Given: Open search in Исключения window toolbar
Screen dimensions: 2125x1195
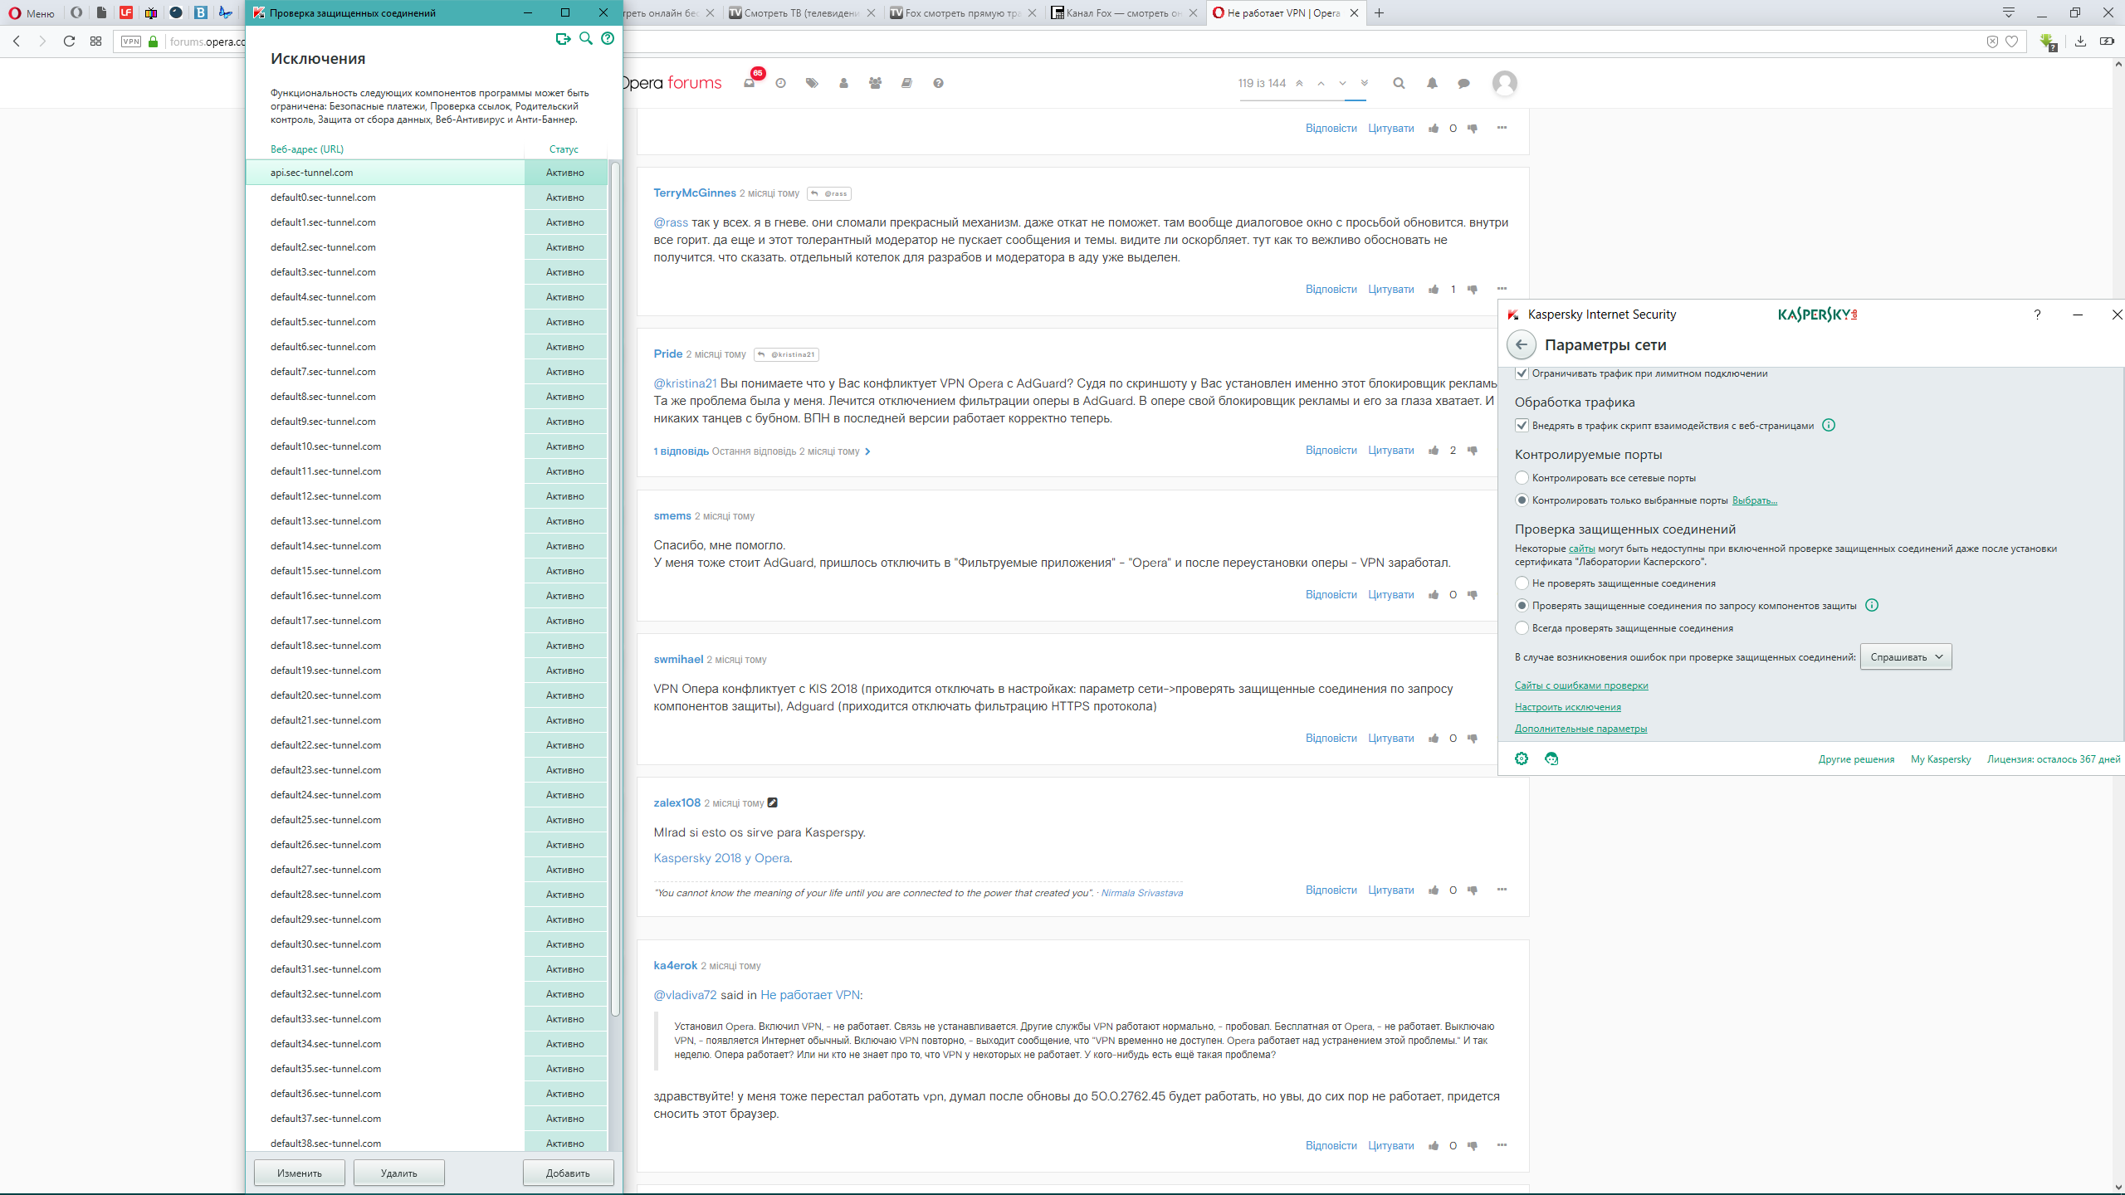Looking at the screenshot, I should coord(586,39).
